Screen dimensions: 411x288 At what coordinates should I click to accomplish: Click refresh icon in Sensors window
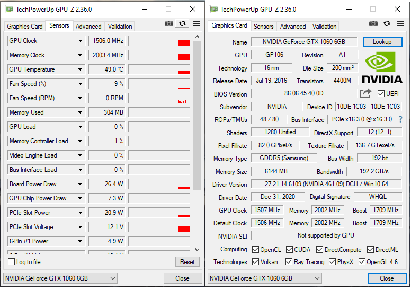pyautogui.click(x=182, y=24)
